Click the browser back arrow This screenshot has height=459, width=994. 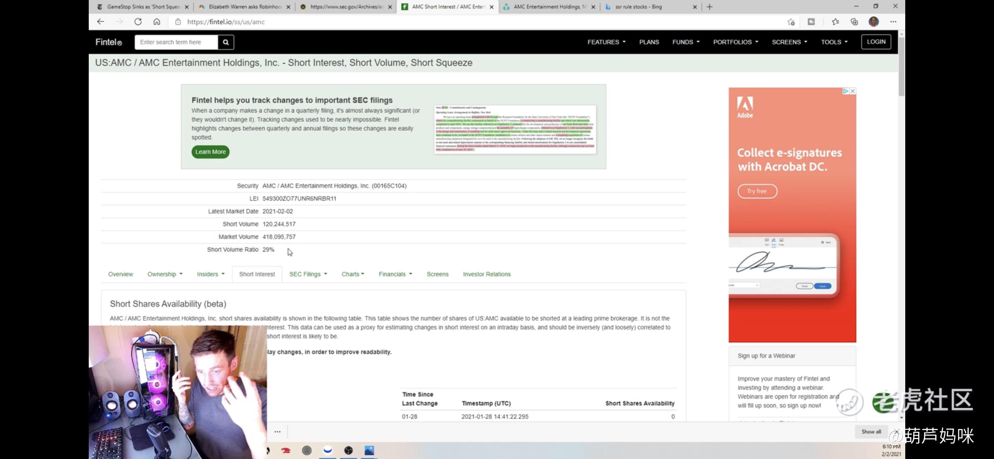[x=101, y=21]
